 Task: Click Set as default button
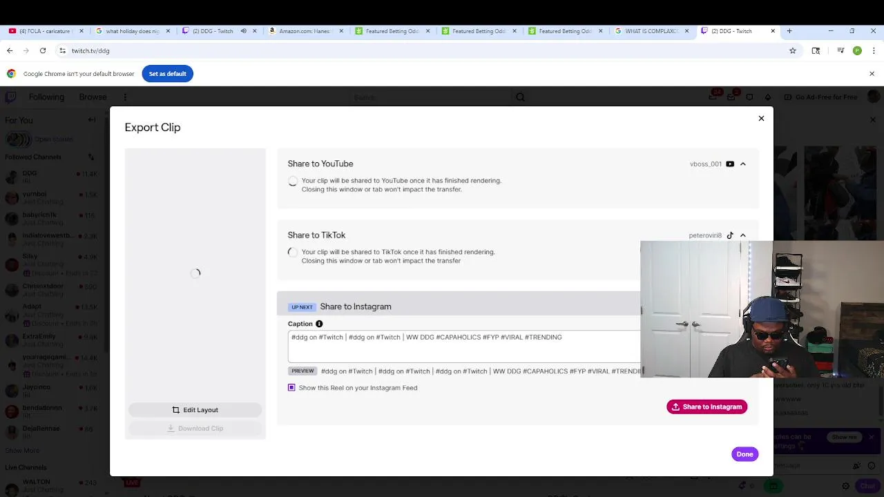pos(167,74)
